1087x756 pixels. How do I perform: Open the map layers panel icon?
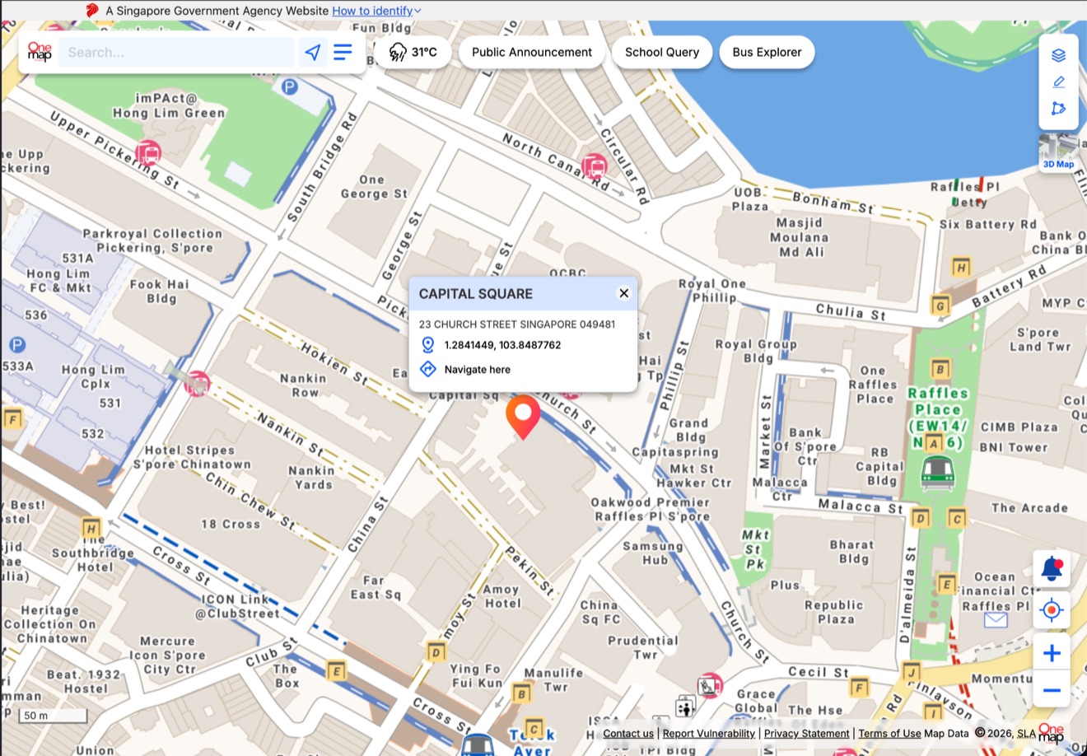[x=1058, y=55]
